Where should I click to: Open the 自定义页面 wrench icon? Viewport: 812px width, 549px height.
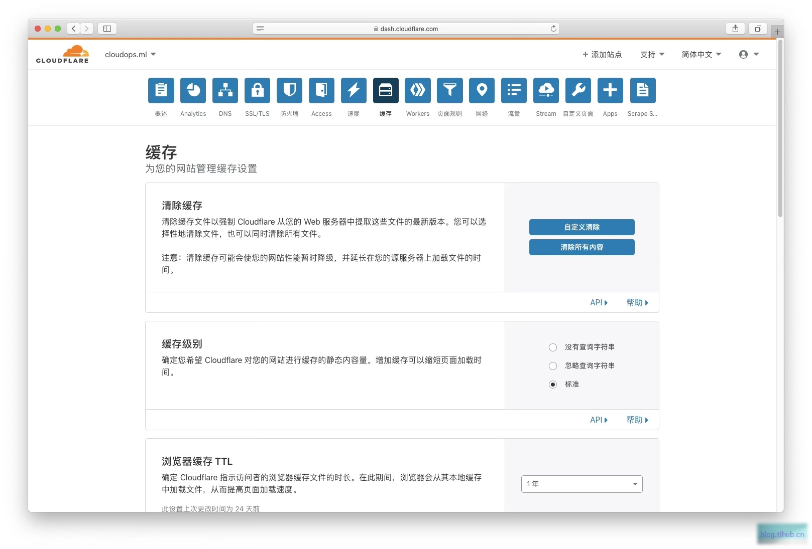click(x=578, y=90)
